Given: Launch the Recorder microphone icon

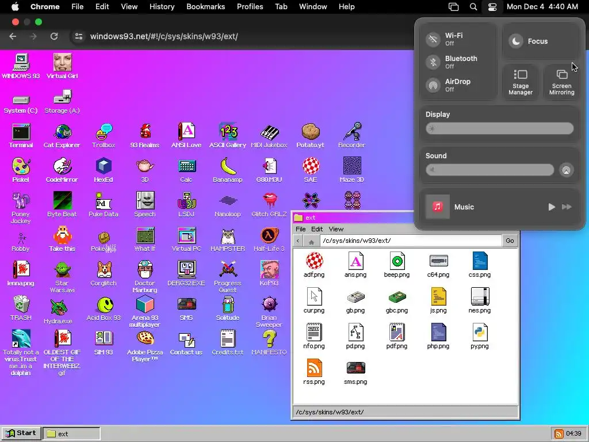Looking at the screenshot, I should tap(351, 136).
